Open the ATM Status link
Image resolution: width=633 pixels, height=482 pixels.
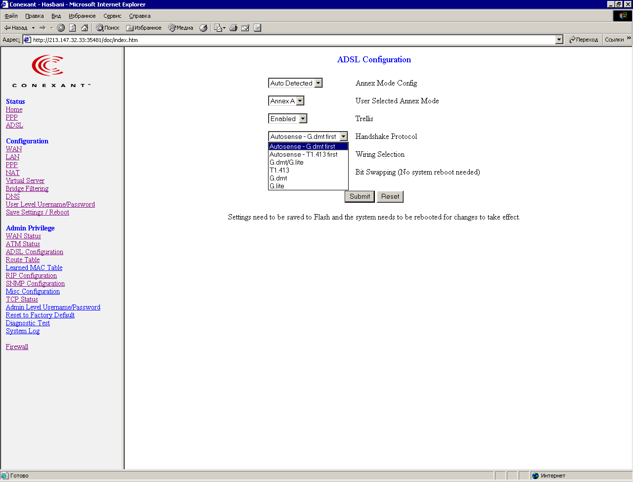pyautogui.click(x=23, y=244)
